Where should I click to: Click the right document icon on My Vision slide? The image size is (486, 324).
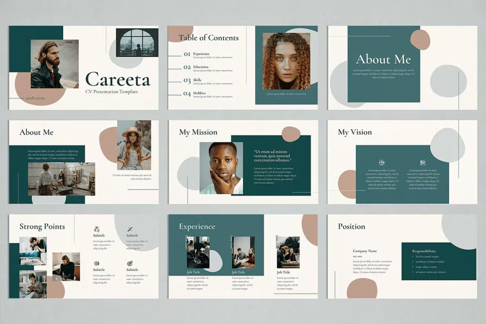tap(422, 163)
